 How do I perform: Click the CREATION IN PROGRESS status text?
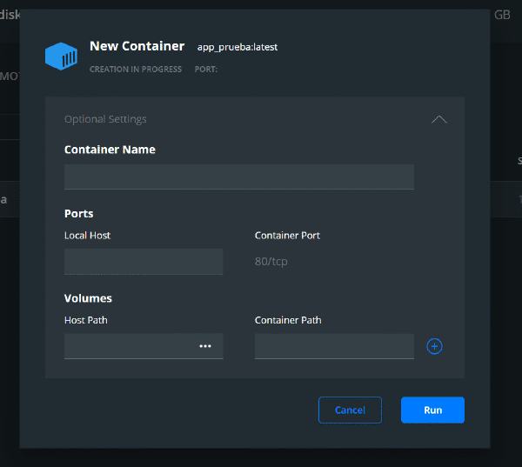point(136,69)
